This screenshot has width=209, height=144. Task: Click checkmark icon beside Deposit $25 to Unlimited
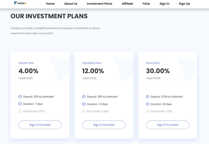pos(20,97)
